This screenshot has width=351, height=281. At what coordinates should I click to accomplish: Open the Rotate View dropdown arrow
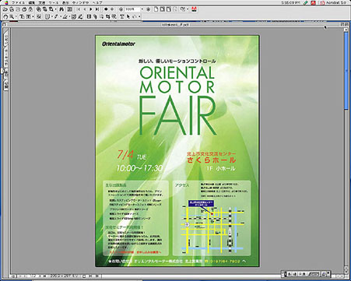click(188, 9)
